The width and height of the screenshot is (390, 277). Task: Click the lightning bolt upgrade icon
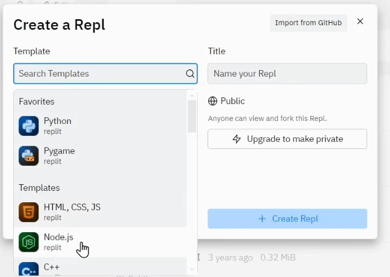click(237, 139)
